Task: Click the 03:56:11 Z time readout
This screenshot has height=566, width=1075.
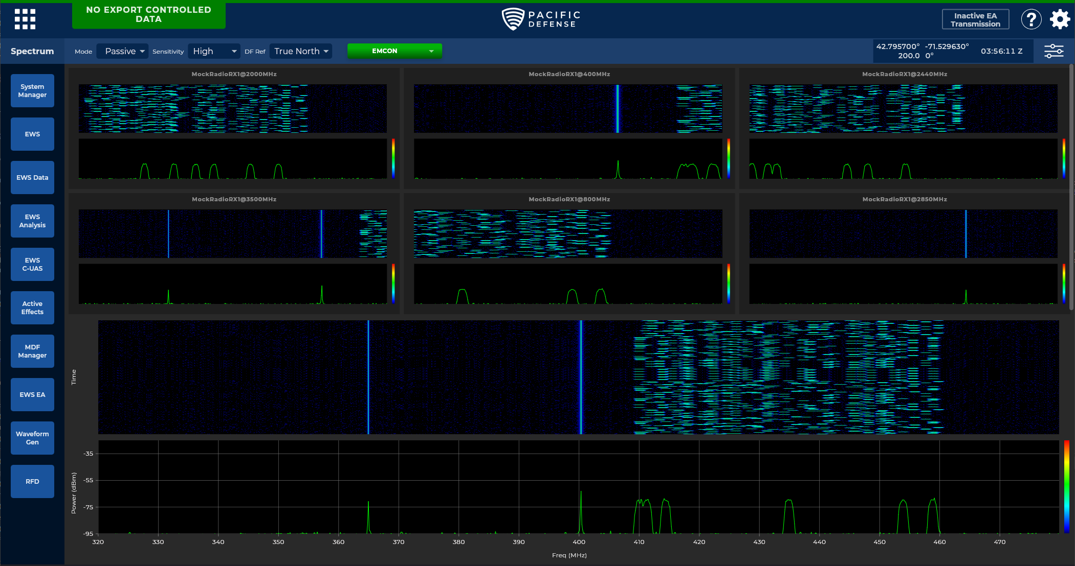Action: click(x=1001, y=51)
